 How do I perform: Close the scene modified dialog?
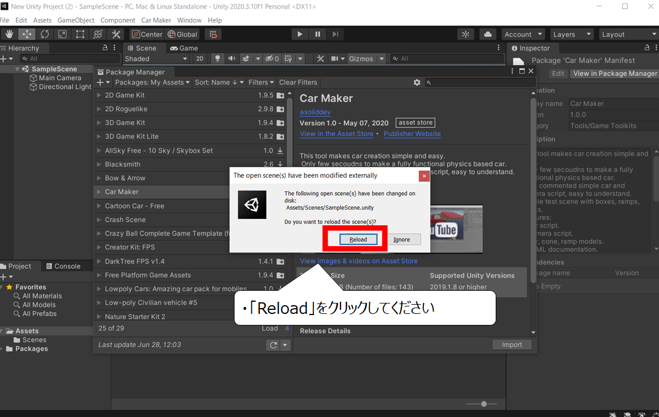424,176
